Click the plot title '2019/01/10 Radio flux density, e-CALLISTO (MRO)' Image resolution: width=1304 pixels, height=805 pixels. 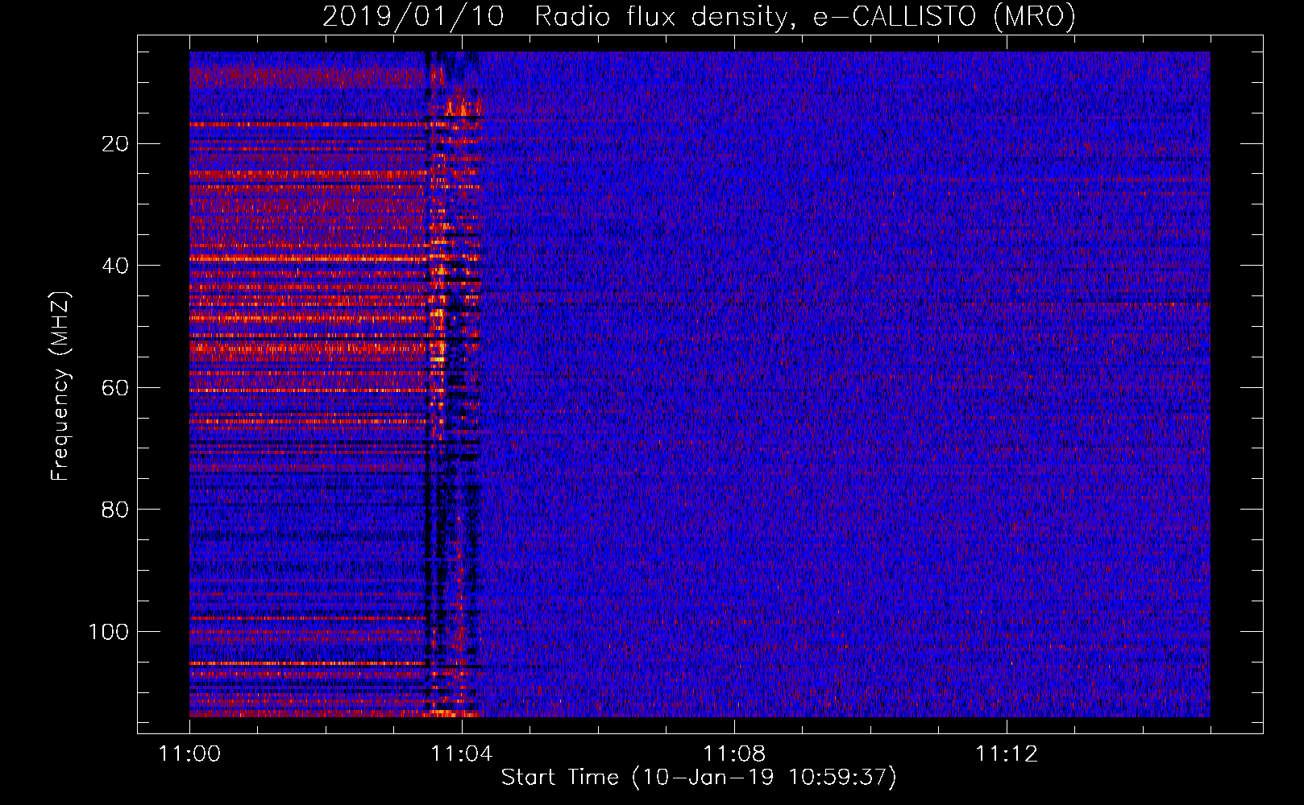click(x=699, y=16)
